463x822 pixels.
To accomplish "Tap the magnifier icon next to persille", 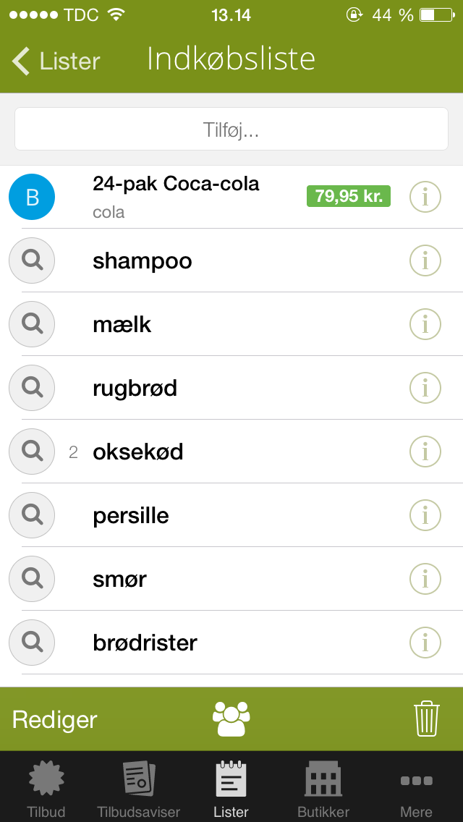I will (x=32, y=515).
